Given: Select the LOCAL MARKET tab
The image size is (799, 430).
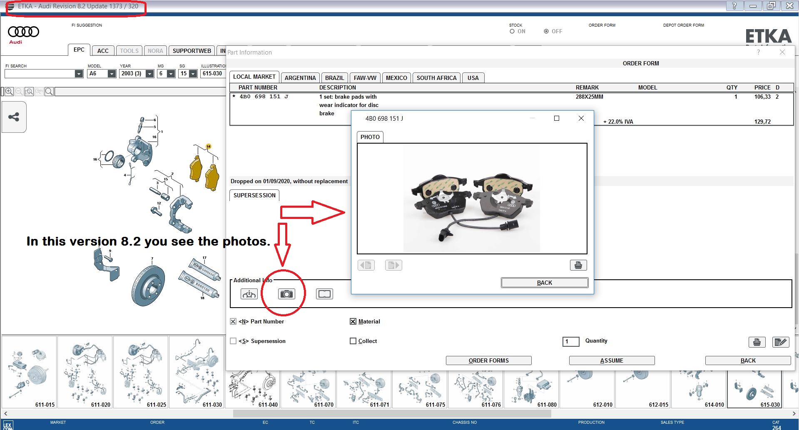Looking at the screenshot, I should coord(254,77).
